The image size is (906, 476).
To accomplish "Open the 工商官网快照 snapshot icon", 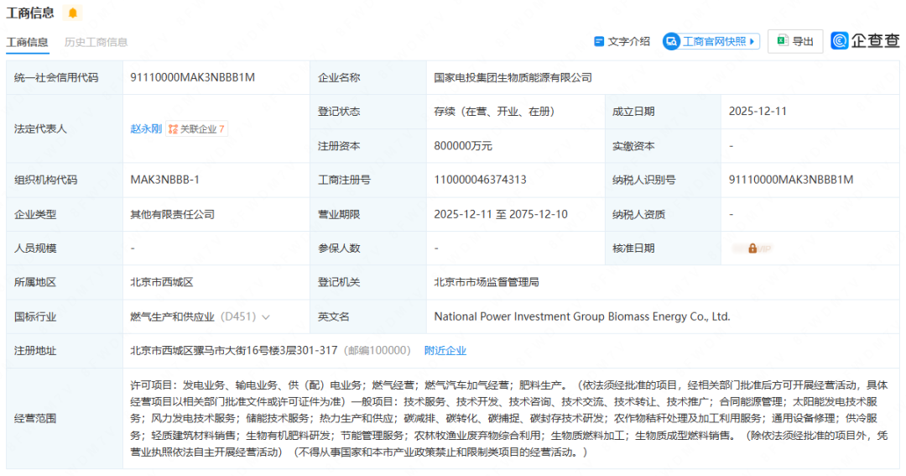I will click(671, 41).
